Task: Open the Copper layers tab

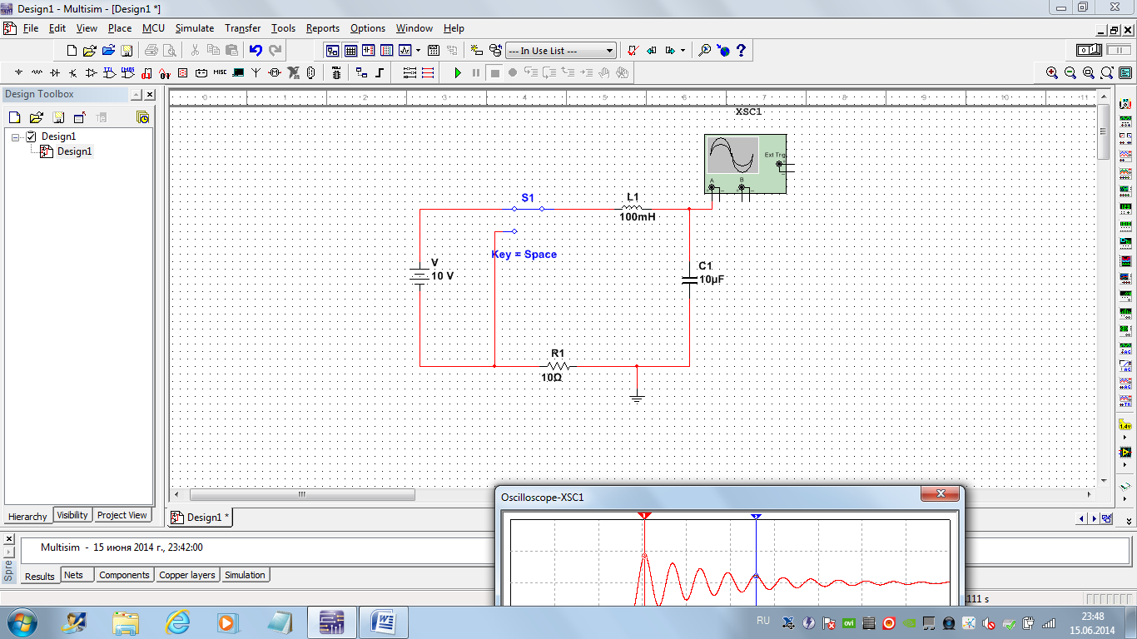Action: click(x=187, y=575)
